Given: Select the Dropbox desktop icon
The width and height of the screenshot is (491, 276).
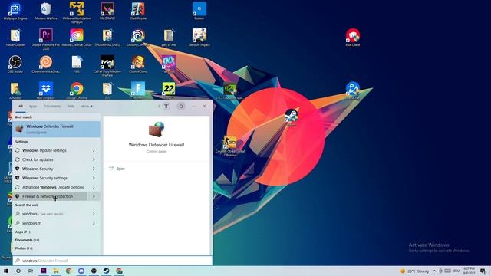Looking at the screenshot, I should (x=46, y=90).
